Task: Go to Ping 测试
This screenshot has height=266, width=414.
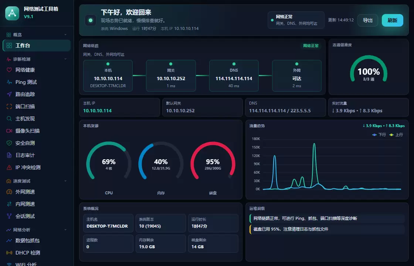Action: click(37, 82)
